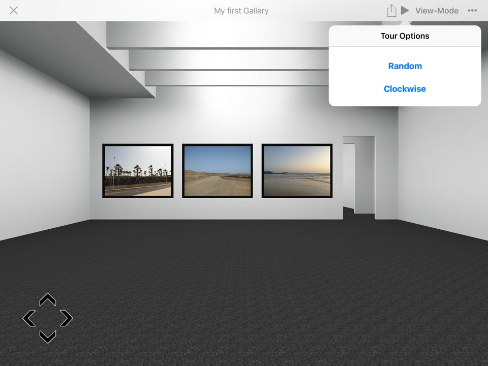Move forward with the up arrow
Image resolution: width=488 pixels, height=366 pixels.
pyautogui.click(x=48, y=300)
